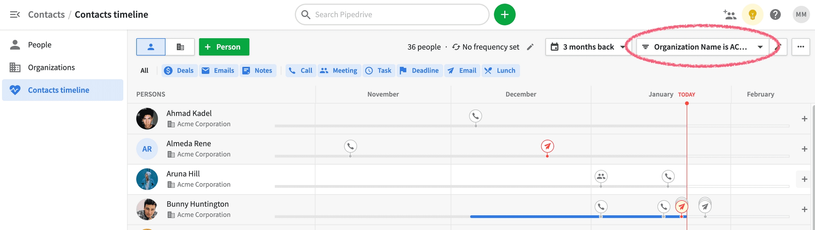
Task: Click Almeda Rene's AR avatar
Action: coord(147,149)
